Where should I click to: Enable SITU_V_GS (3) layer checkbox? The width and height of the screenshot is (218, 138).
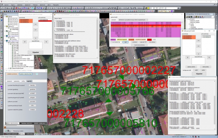point(9,23)
